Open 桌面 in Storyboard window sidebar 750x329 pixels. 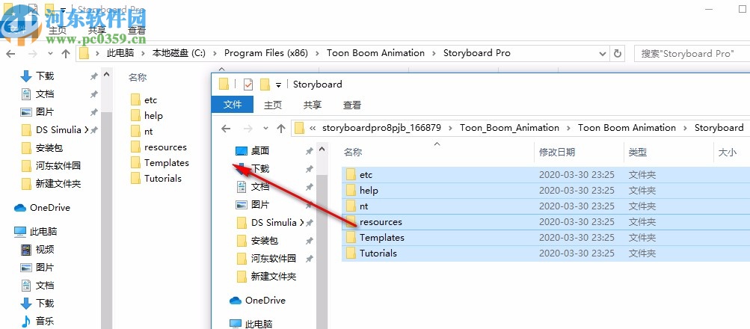coord(259,151)
